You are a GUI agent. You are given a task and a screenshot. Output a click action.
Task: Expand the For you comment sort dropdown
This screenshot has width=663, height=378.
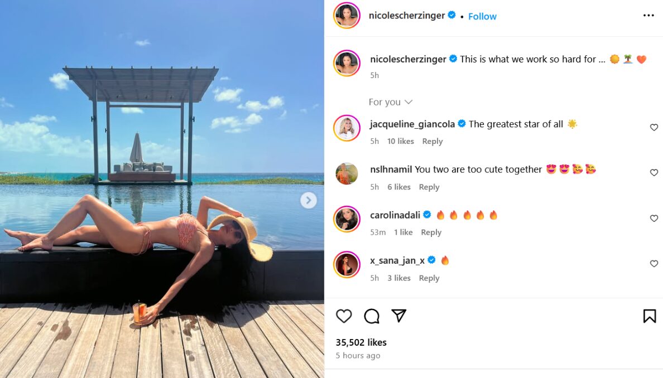pos(390,102)
